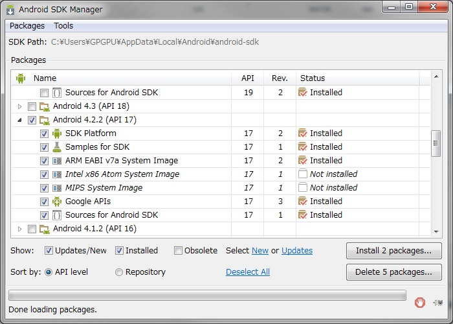Image resolution: width=453 pixels, height=324 pixels.
Task: Click the Install 2 packages button
Action: [394, 251]
